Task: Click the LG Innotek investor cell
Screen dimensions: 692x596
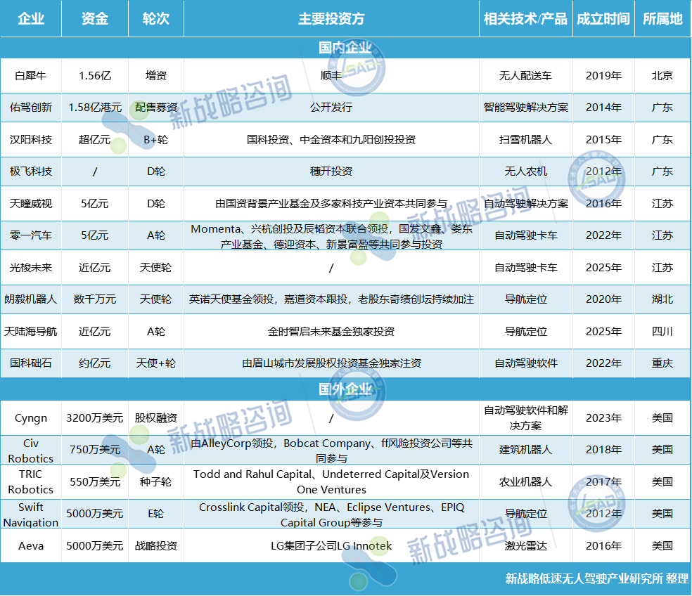Action: click(331, 546)
